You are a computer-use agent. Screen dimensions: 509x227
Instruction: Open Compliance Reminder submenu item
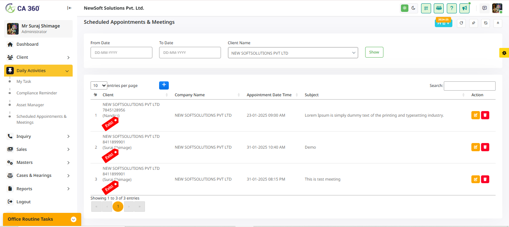coord(37,93)
